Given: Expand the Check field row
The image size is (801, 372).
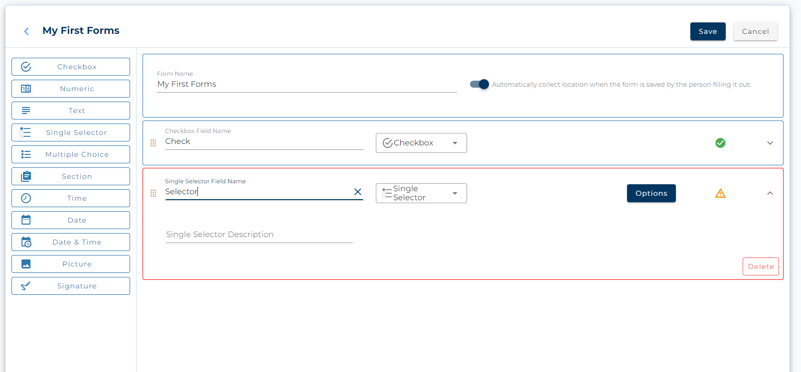Looking at the screenshot, I should point(770,143).
